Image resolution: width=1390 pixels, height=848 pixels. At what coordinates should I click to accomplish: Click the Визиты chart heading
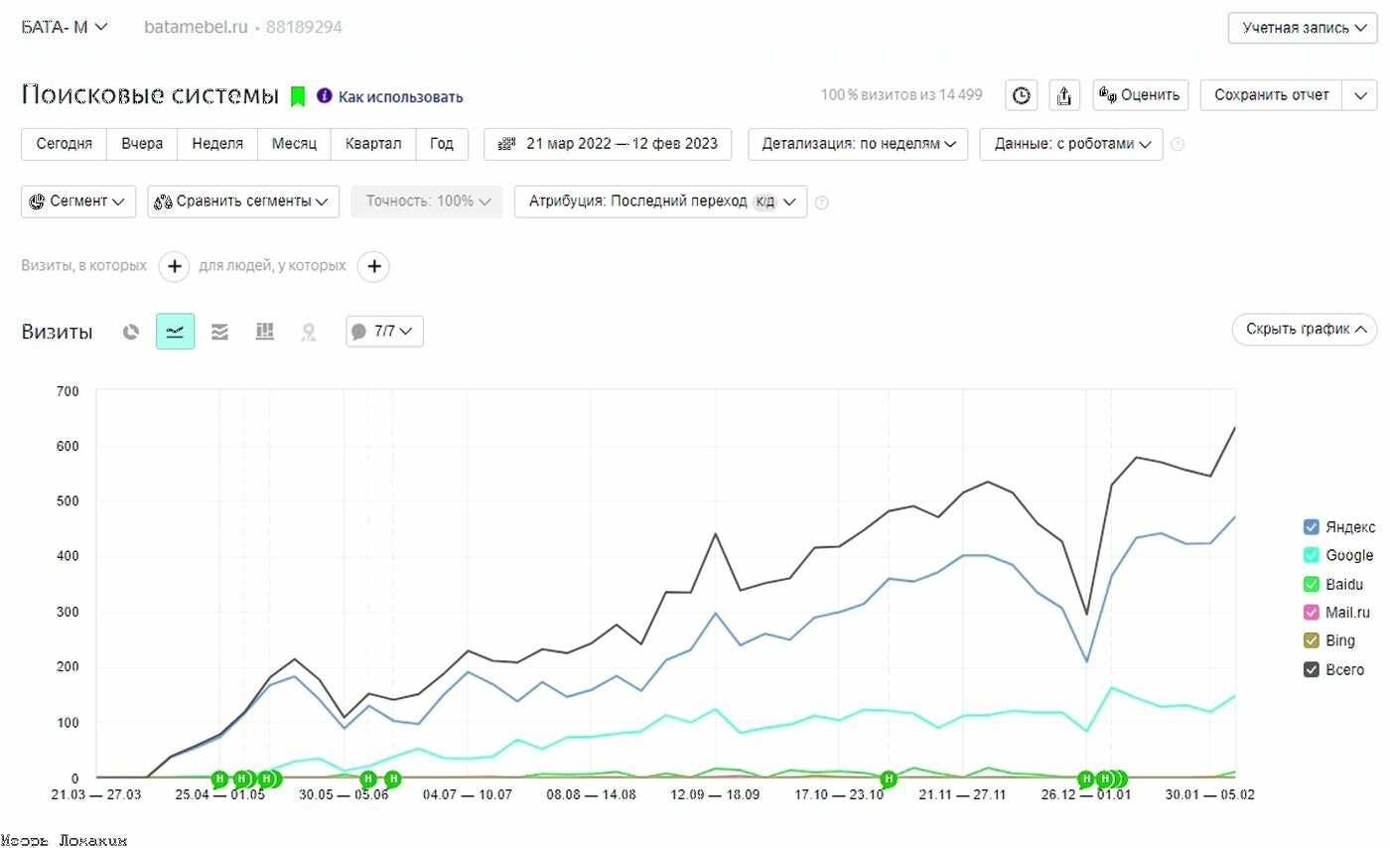point(57,332)
